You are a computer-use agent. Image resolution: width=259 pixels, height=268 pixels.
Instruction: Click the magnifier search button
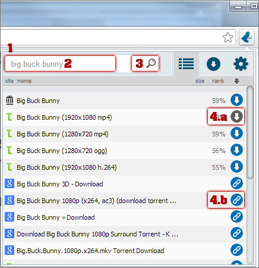(151, 63)
